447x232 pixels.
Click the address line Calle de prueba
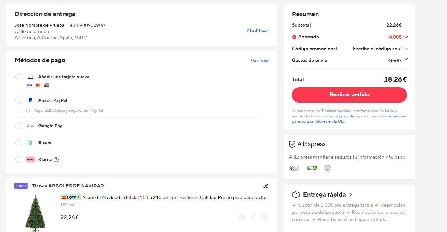point(32,31)
